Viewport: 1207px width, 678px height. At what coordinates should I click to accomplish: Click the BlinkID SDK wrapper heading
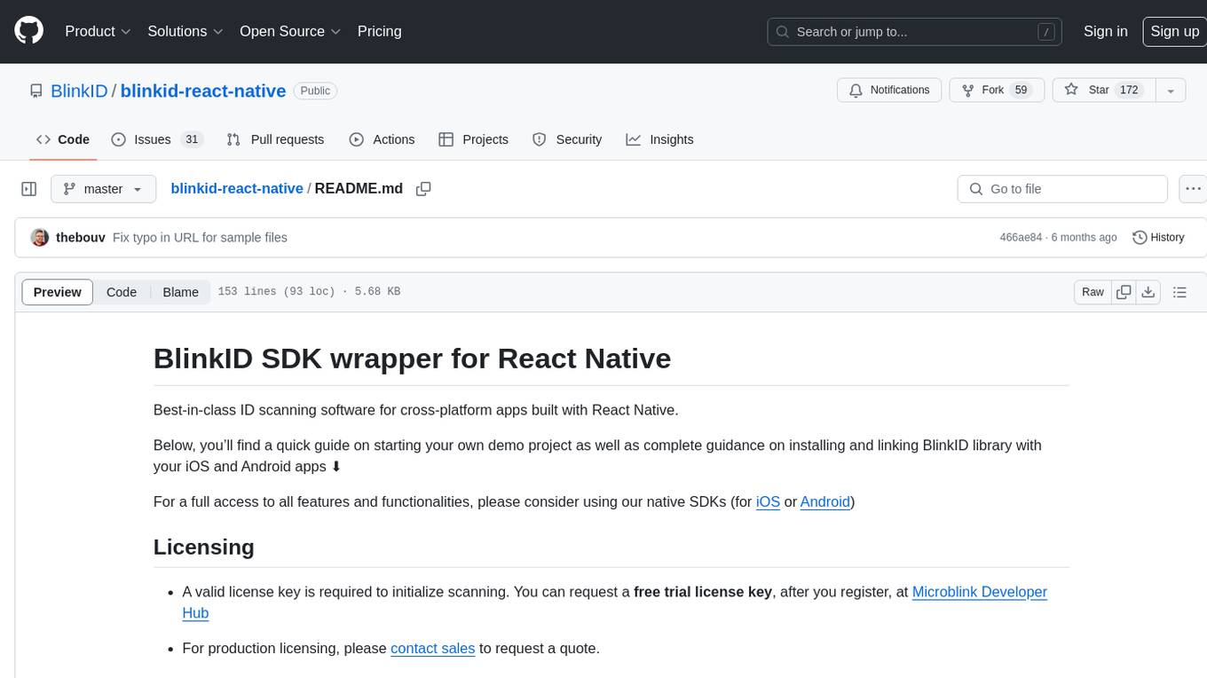coord(412,359)
